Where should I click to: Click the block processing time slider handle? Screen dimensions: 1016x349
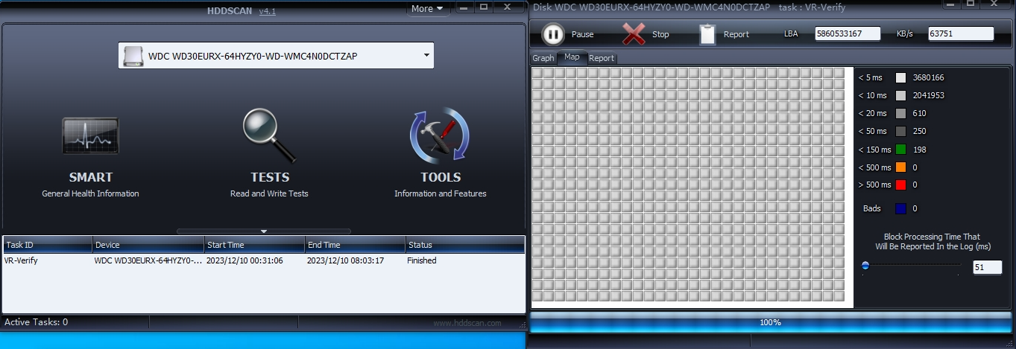point(865,265)
